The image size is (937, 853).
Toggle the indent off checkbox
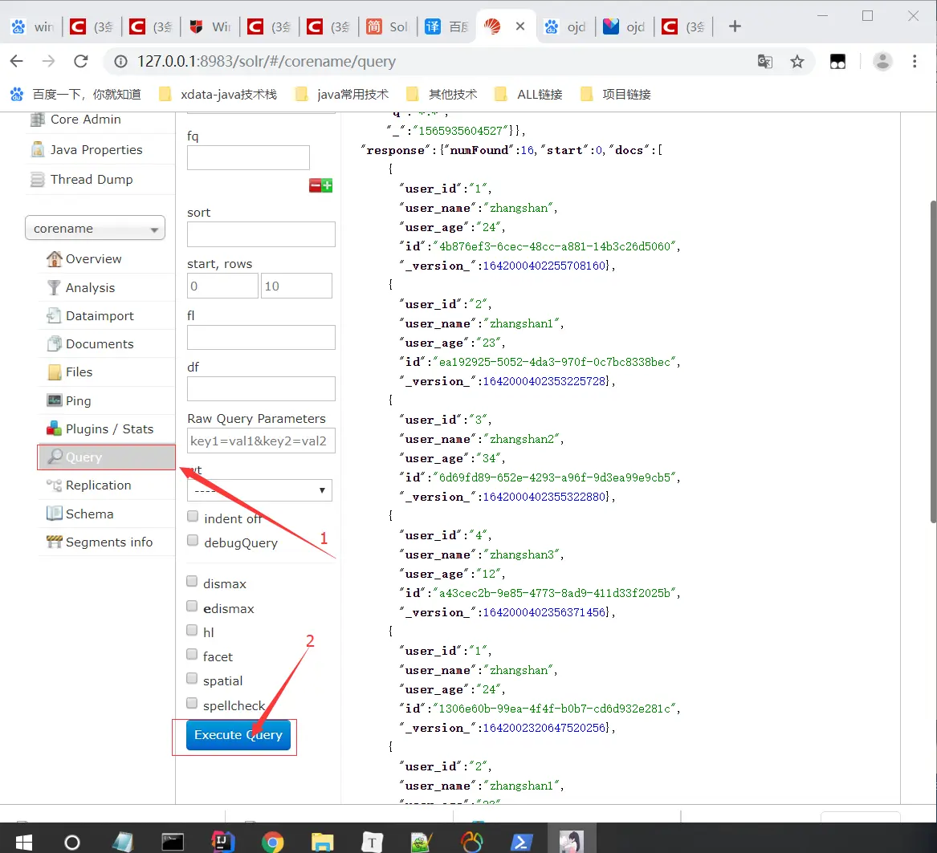coord(193,516)
